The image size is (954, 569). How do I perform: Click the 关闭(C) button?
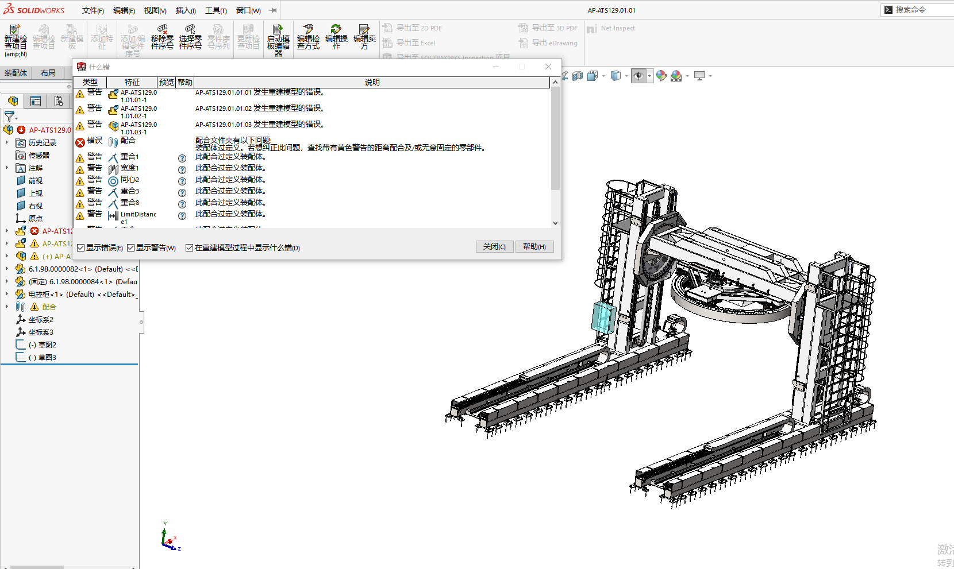pos(494,246)
